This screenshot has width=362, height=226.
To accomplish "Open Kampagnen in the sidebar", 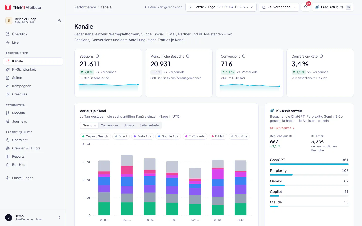I will click(33, 86).
